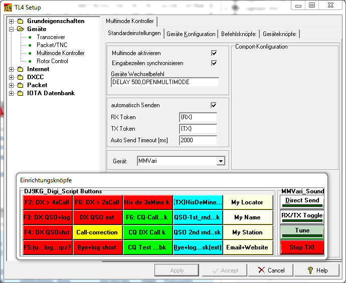Click the red X icon on Cancel
The image size is (346, 283).
261,270
